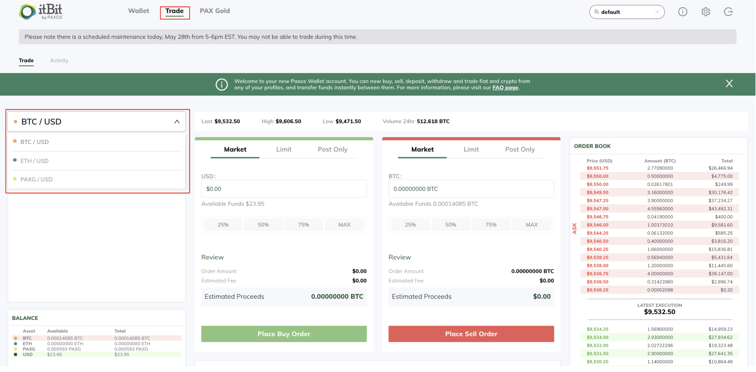
Task: Focus the BTC amount input field
Action: click(x=471, y=189)
